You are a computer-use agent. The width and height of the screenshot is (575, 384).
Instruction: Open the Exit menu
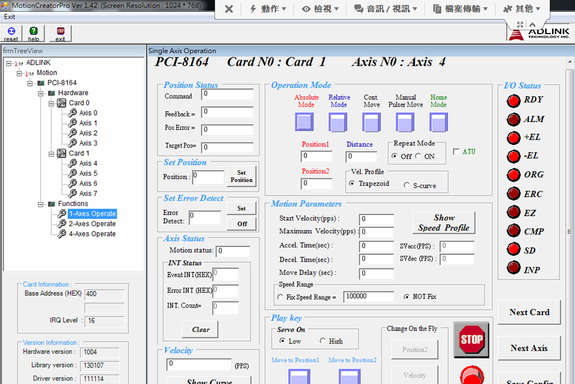pyautogui.click(x=10, y=17)
